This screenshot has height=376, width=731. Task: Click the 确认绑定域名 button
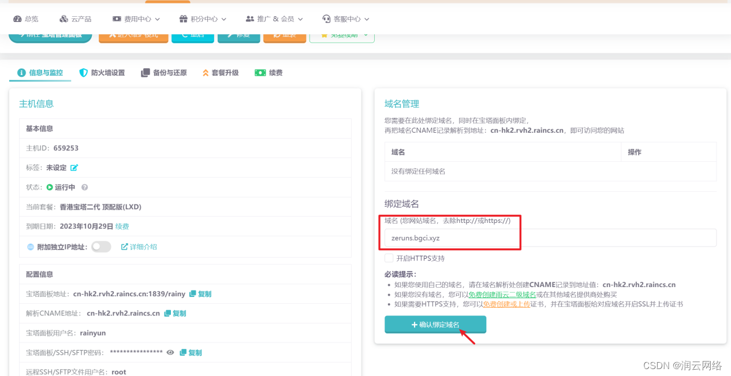pyautogui.click(x=435, y=325)
